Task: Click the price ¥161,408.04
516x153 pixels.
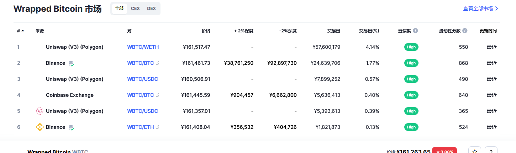Action: click(196, 127)
